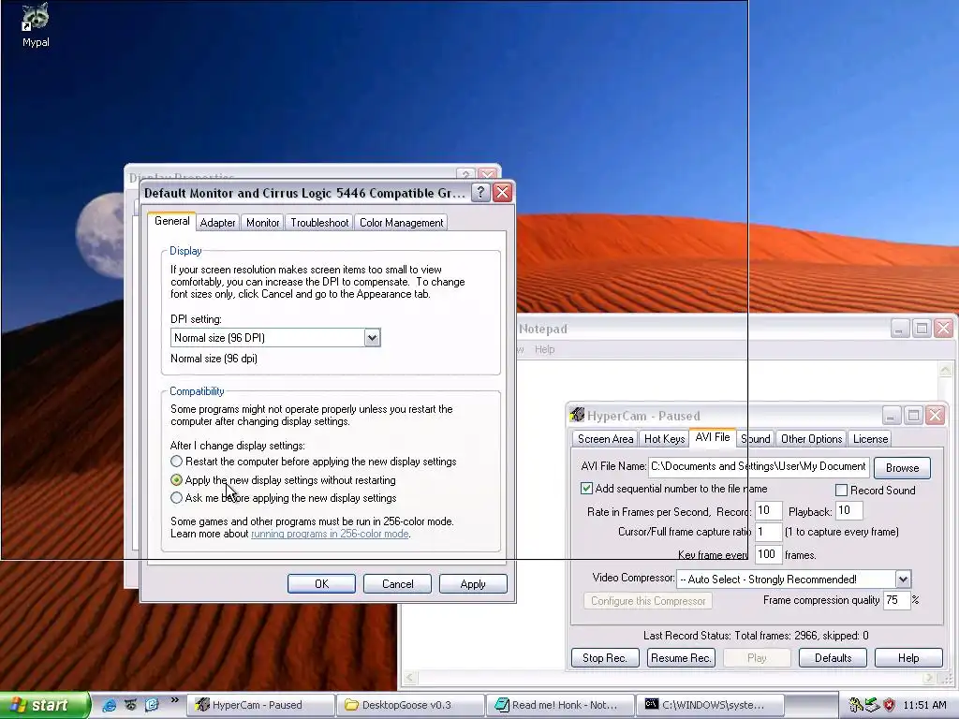959x719 pixels.
Task: Click Stop Rec. in HyperCam
Action: (605, 658)
